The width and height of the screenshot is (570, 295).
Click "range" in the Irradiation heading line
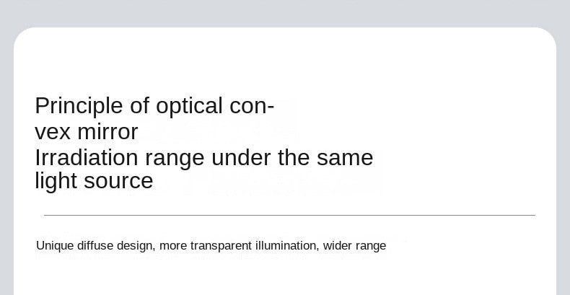pyautogui.click(x=175, y=159)
